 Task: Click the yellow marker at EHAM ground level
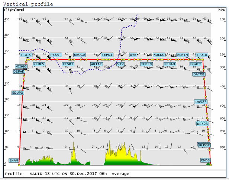19,165
